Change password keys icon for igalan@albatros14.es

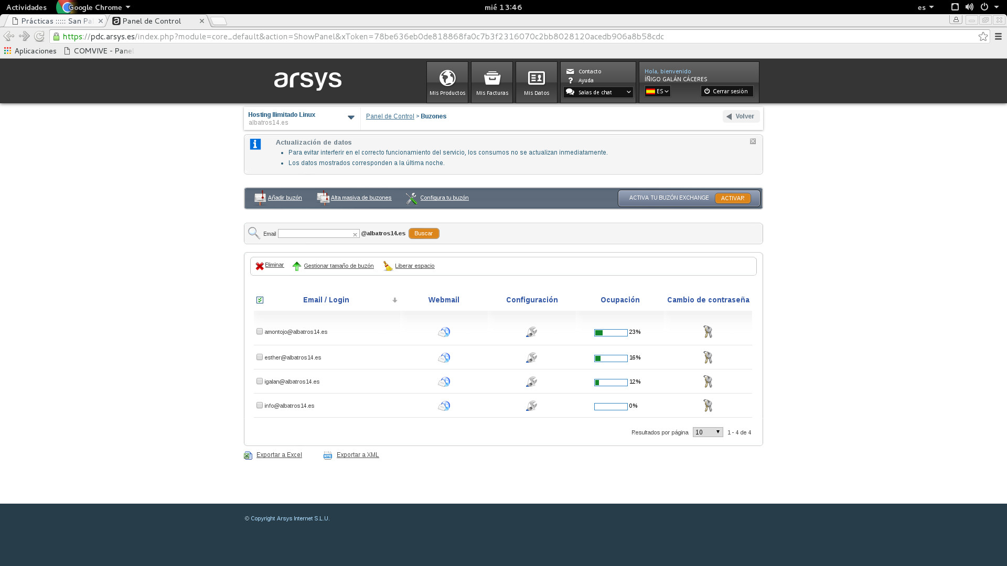708,382
